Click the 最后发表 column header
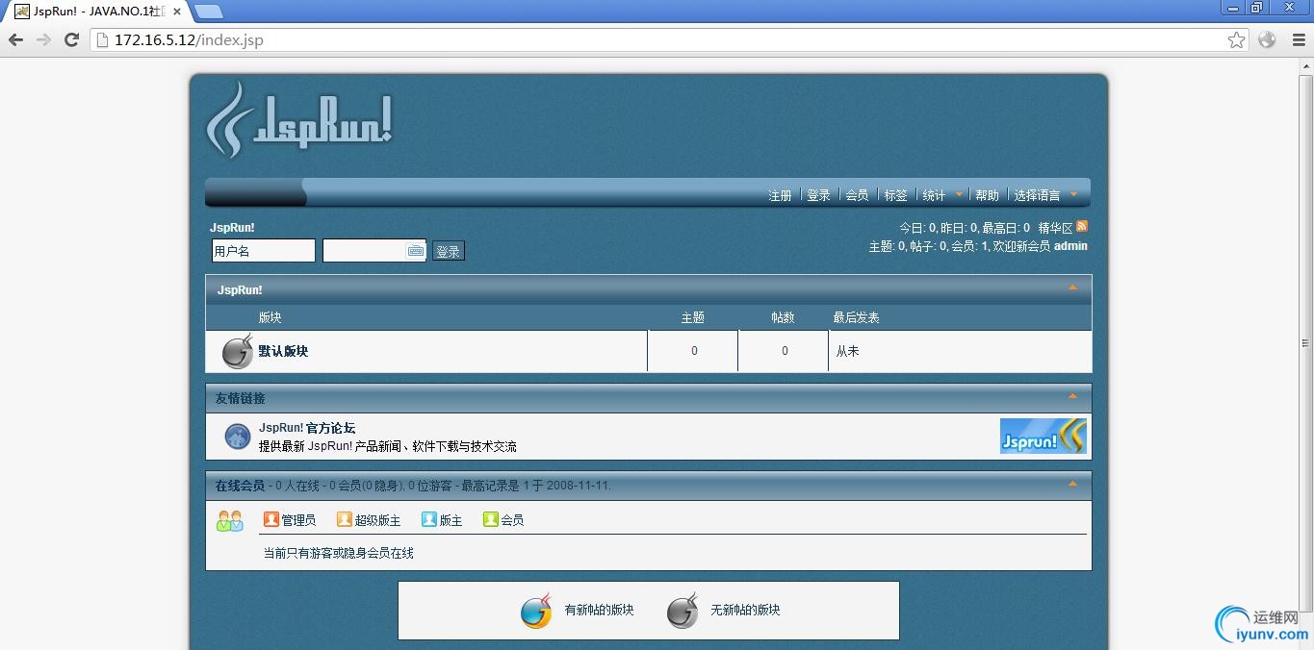1314x650 pixels. pos(856,317)
